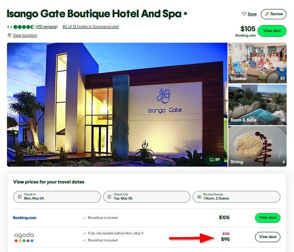The width and height of the screenshot is (294, 252).
Task: Click the Booking.com View deal button
Action: pyautogui.click(x=268, y=218)
